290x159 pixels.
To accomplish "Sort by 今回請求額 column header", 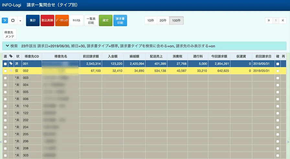I will pos(219,57).
